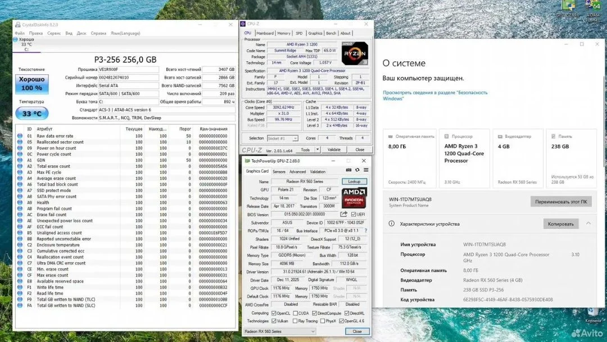This screenshot has height=342, width=607.
Task: Open the Сервис menu in CrystalDiskInfo
Action: [x=54, y=33]
